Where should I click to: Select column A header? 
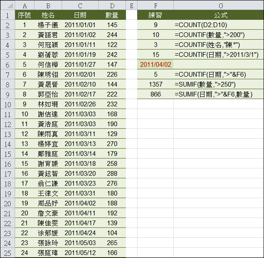tap(25, 5)
